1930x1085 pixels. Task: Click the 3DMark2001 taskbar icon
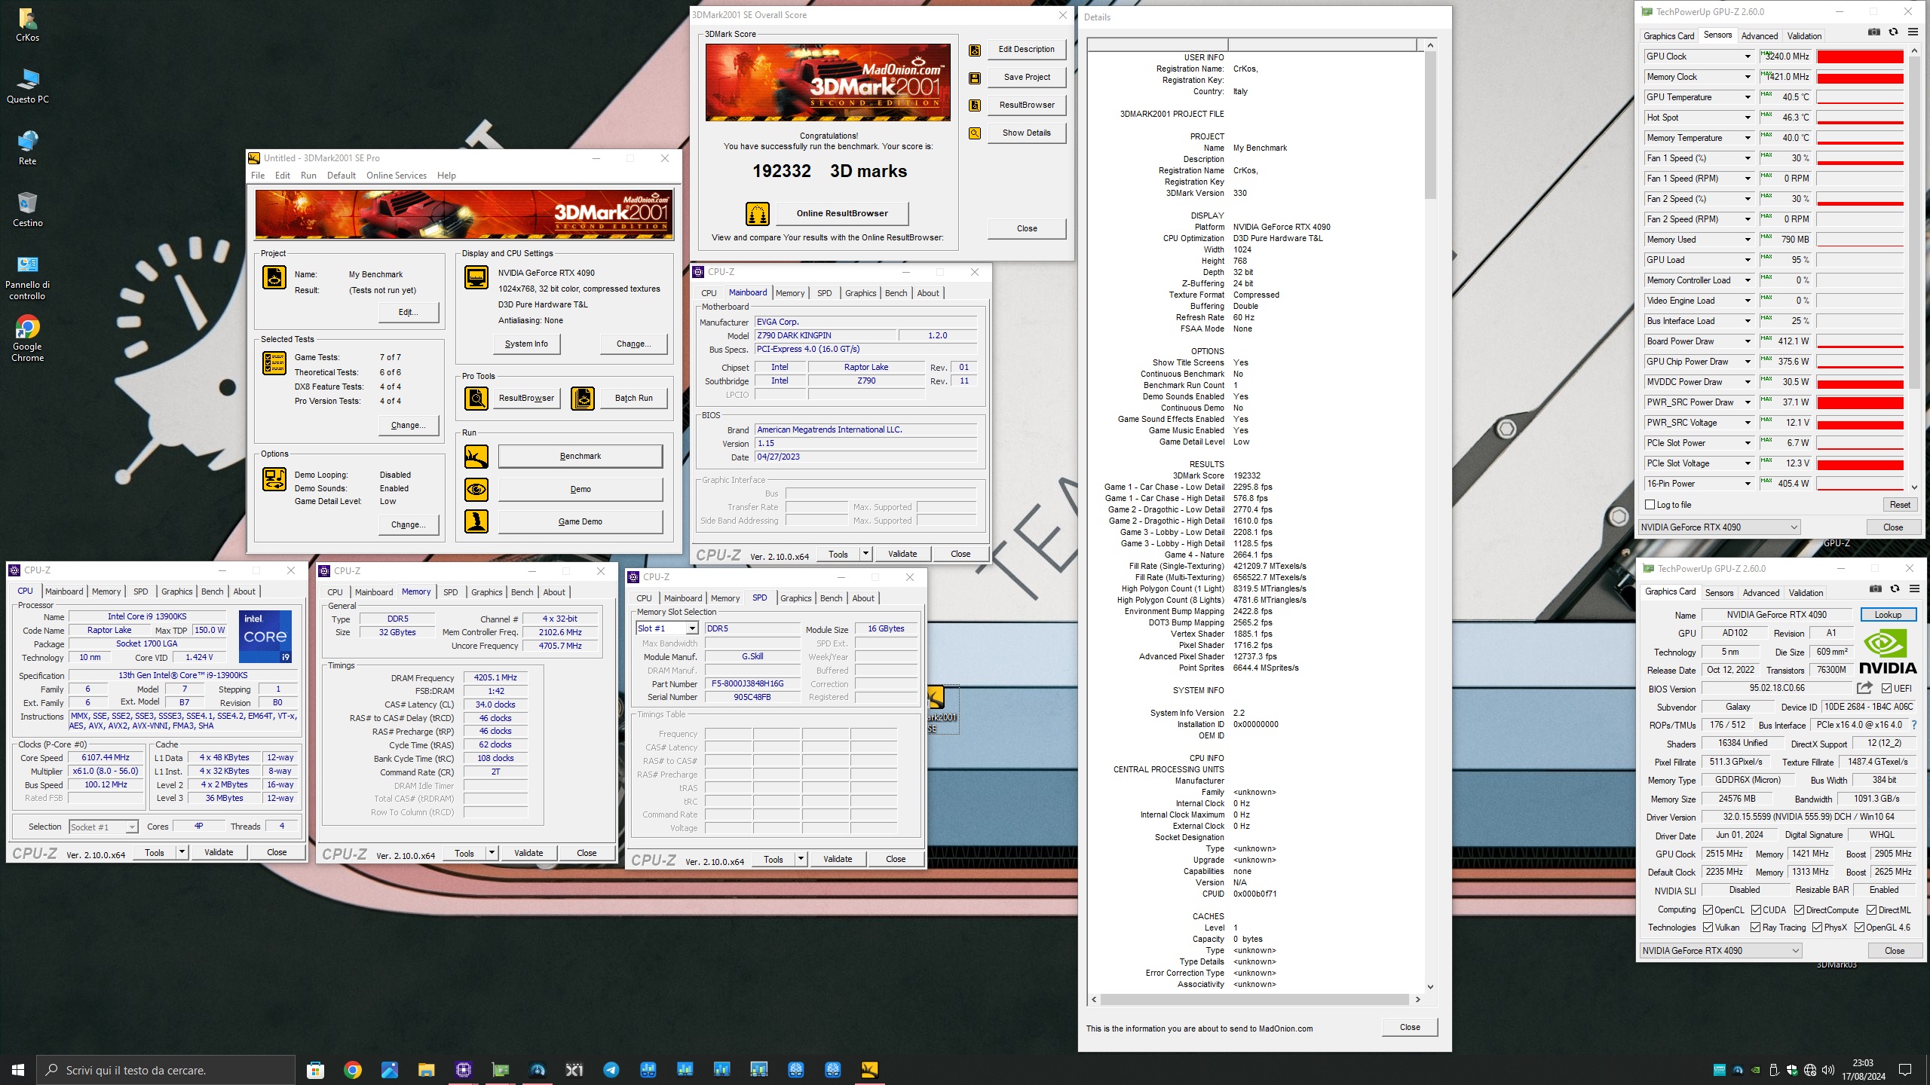(869, 1069)
